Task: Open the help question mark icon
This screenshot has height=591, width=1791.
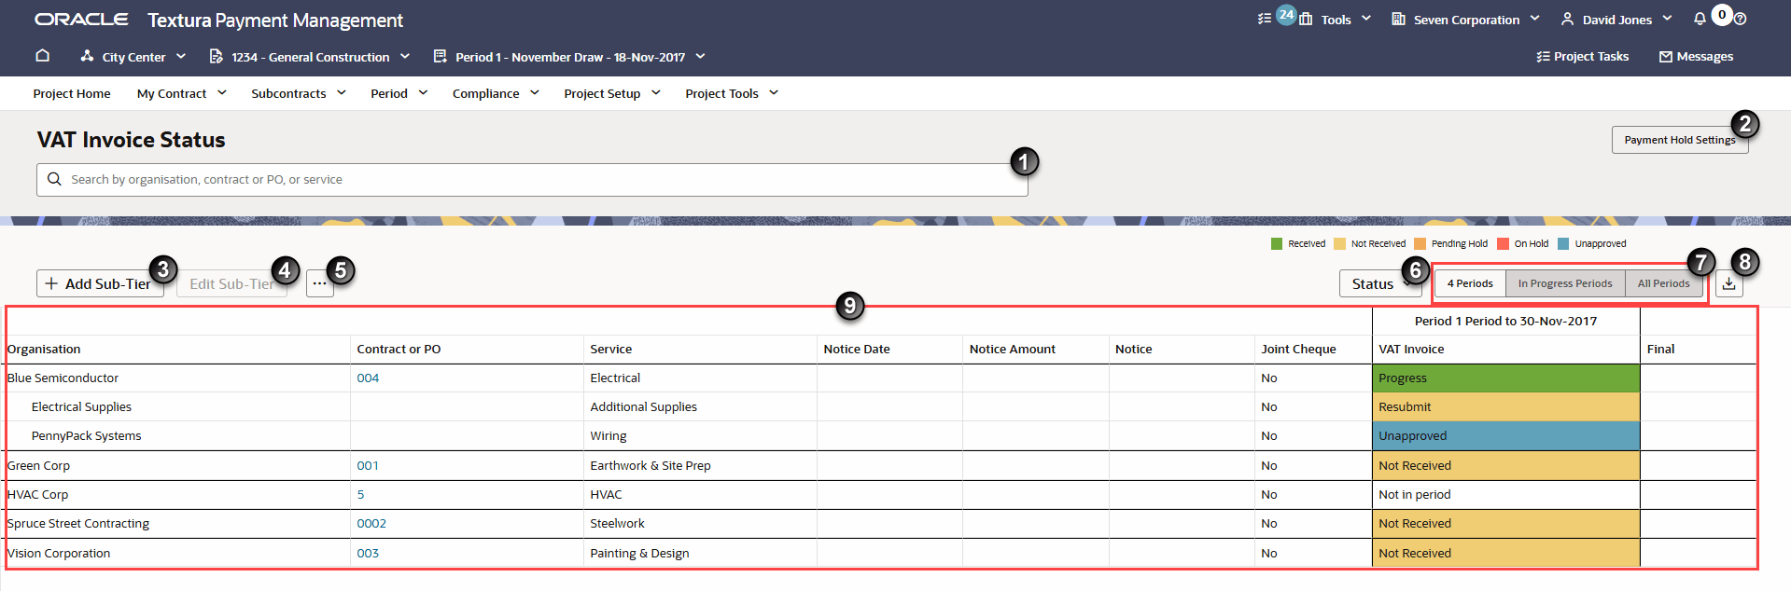Action: (x=1740, y=19)
